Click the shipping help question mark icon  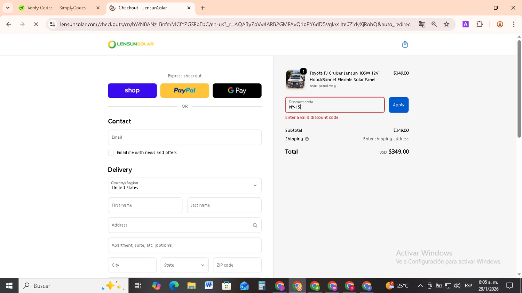pyautogui.click(x=307, y=139)
